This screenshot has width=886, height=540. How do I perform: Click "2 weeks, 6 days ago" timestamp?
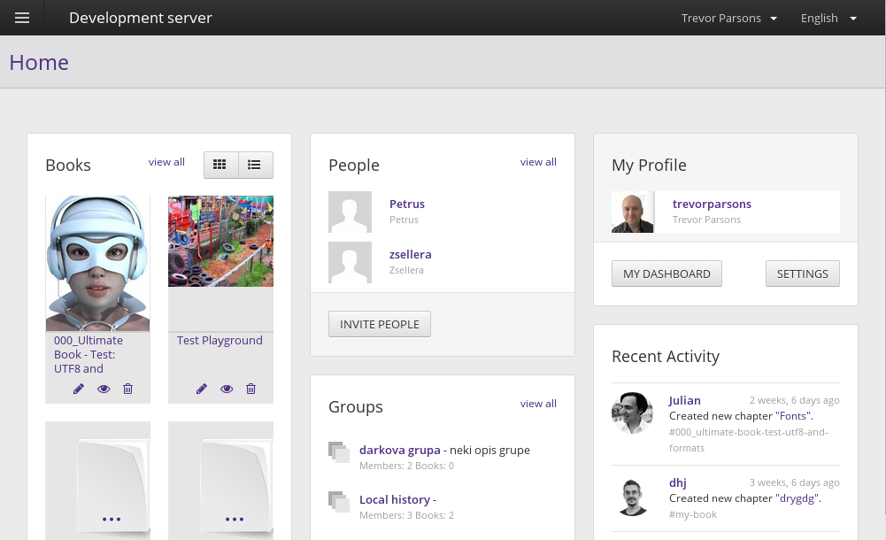[795, 400]
